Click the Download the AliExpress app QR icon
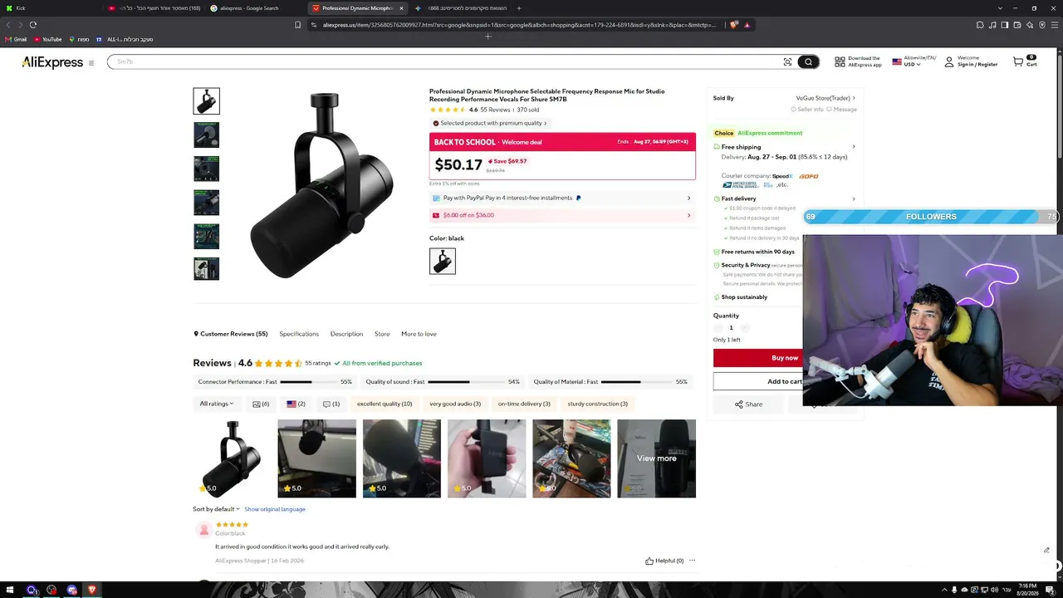Viewport: 1063px width, 598px height. pyautogui.click(x=840, y=62)
